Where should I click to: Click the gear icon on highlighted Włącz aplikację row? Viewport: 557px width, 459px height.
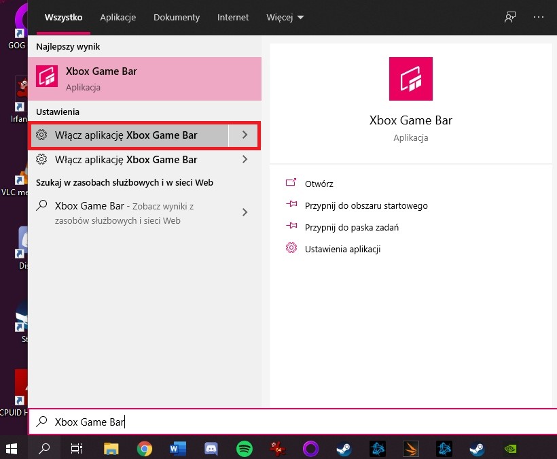click(x=41, y=135)
